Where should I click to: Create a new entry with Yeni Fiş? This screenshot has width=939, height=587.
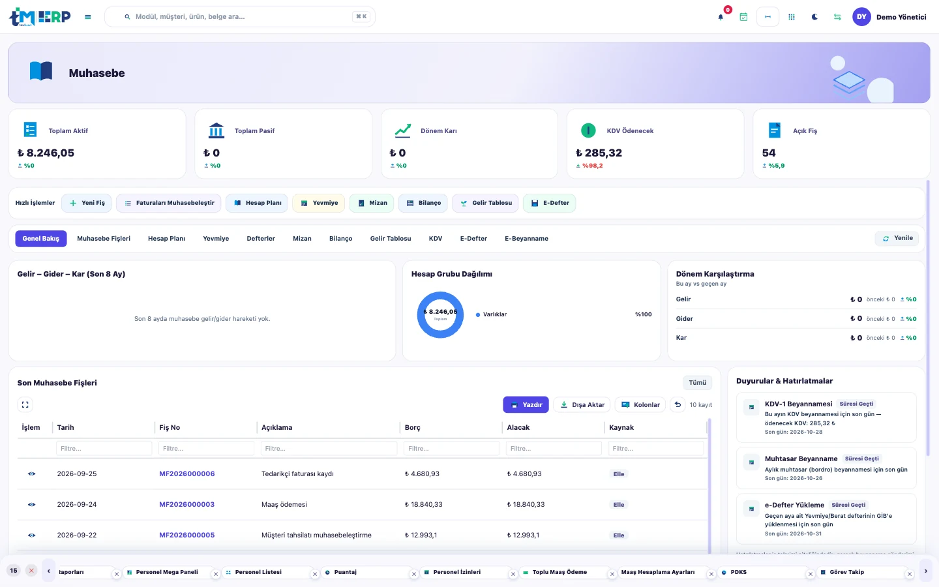click(x=87, y=203)
